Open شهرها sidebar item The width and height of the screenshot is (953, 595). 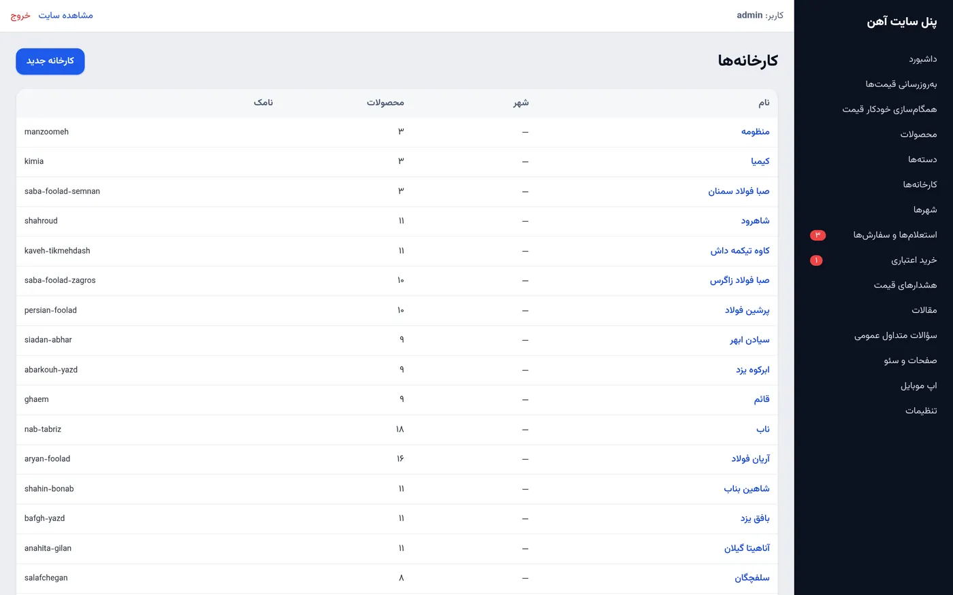(925, 210)
